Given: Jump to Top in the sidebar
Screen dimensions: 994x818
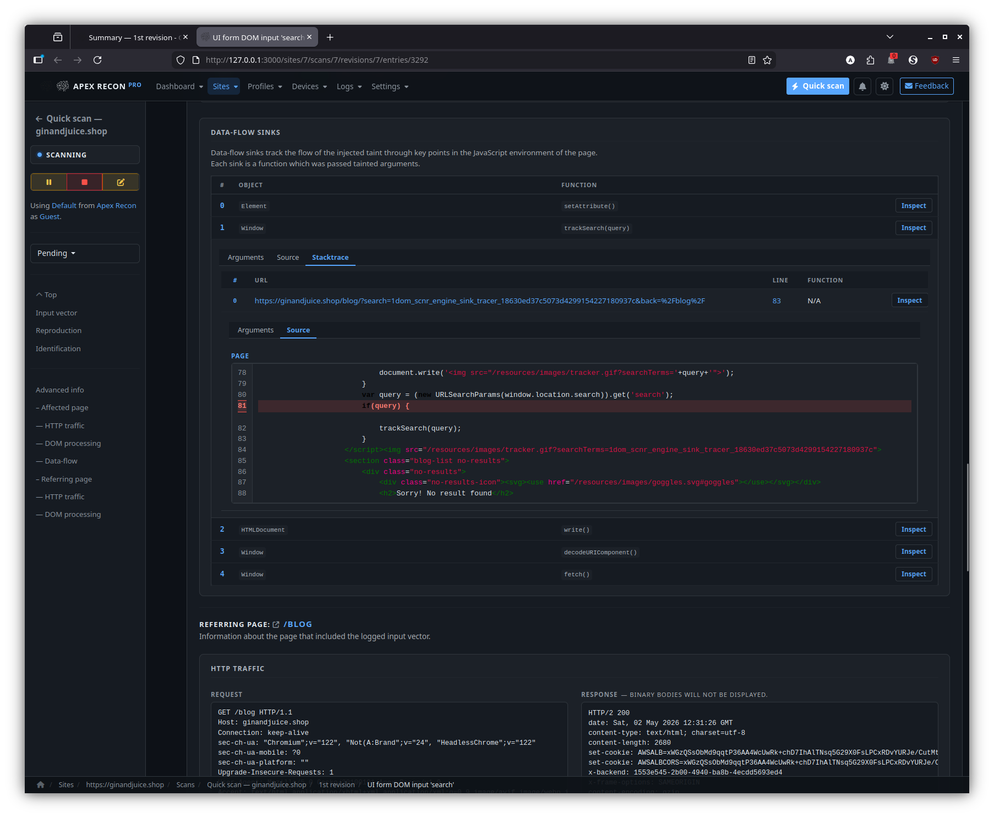Looking at the screenshot, I should [47, 295].
